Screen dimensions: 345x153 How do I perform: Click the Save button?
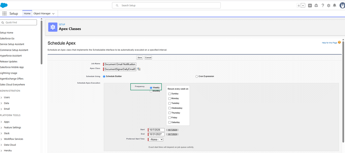(140, 57)
